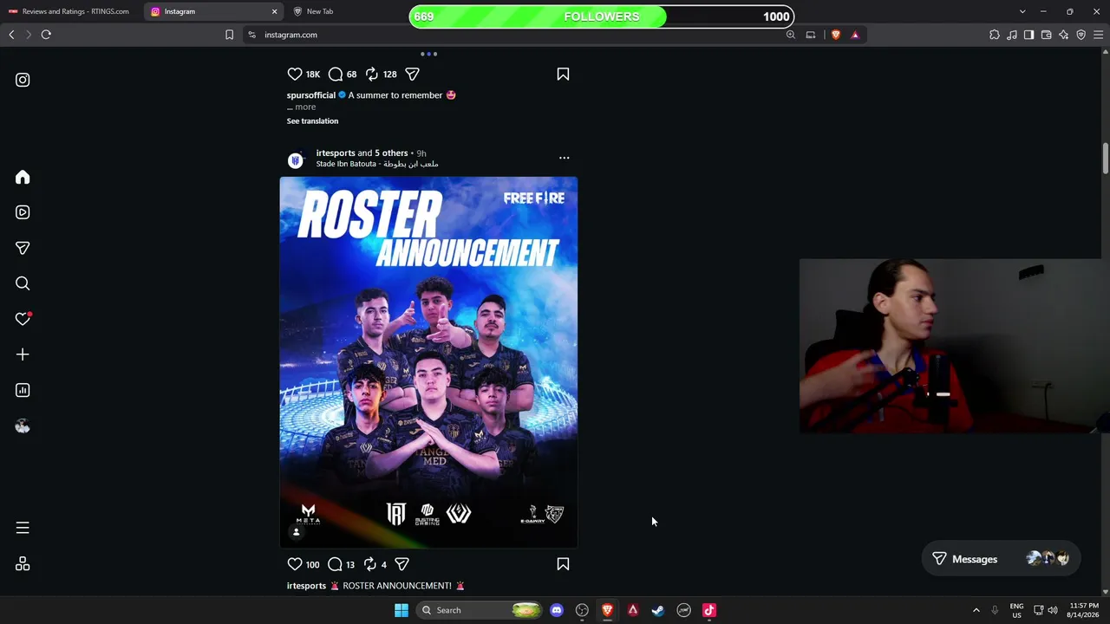The height and width of the screenshot is (624, 1110).
Task: Open Brave Shields lion icon
Action: (x=835, y=35)
